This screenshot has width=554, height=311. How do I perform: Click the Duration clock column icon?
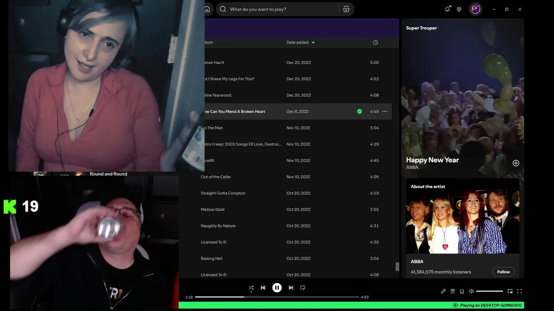click(375, 42)
